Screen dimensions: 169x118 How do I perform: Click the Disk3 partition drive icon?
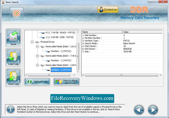(x=48, y=61)
